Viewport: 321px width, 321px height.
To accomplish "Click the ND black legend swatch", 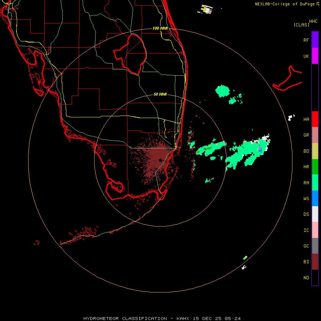I will 315,277.
